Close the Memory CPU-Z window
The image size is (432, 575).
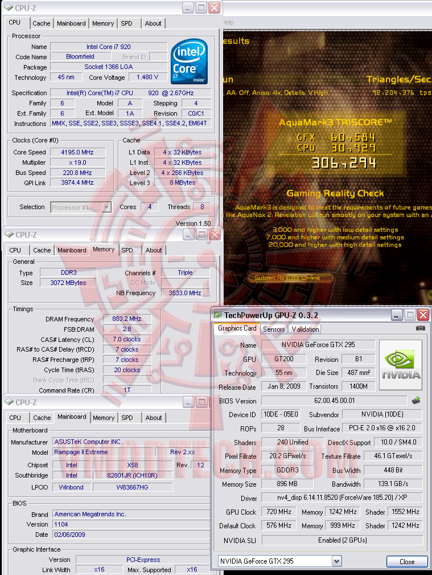[215, 235]
